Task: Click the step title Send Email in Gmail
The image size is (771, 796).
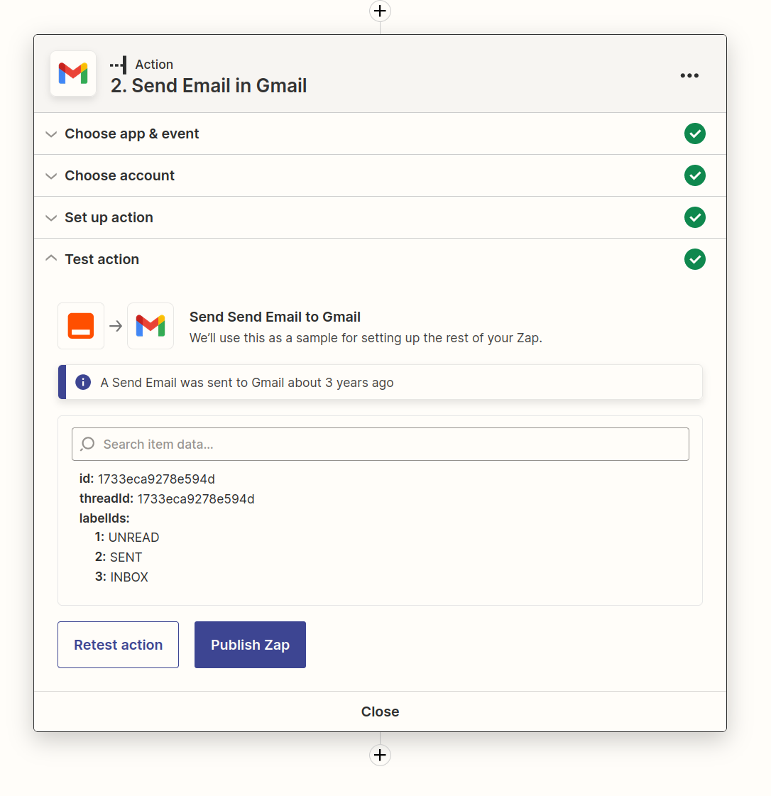Action: (x=209, y=86)
